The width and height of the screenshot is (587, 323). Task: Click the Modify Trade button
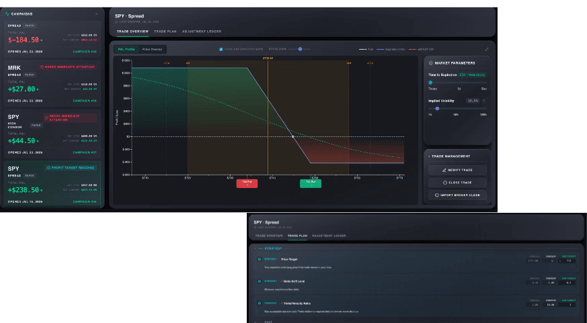tap(457, 170)
